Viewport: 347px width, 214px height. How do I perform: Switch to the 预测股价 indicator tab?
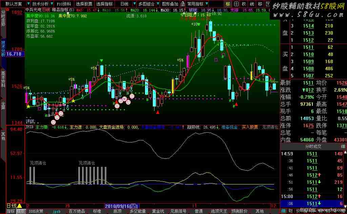[240, 211]
